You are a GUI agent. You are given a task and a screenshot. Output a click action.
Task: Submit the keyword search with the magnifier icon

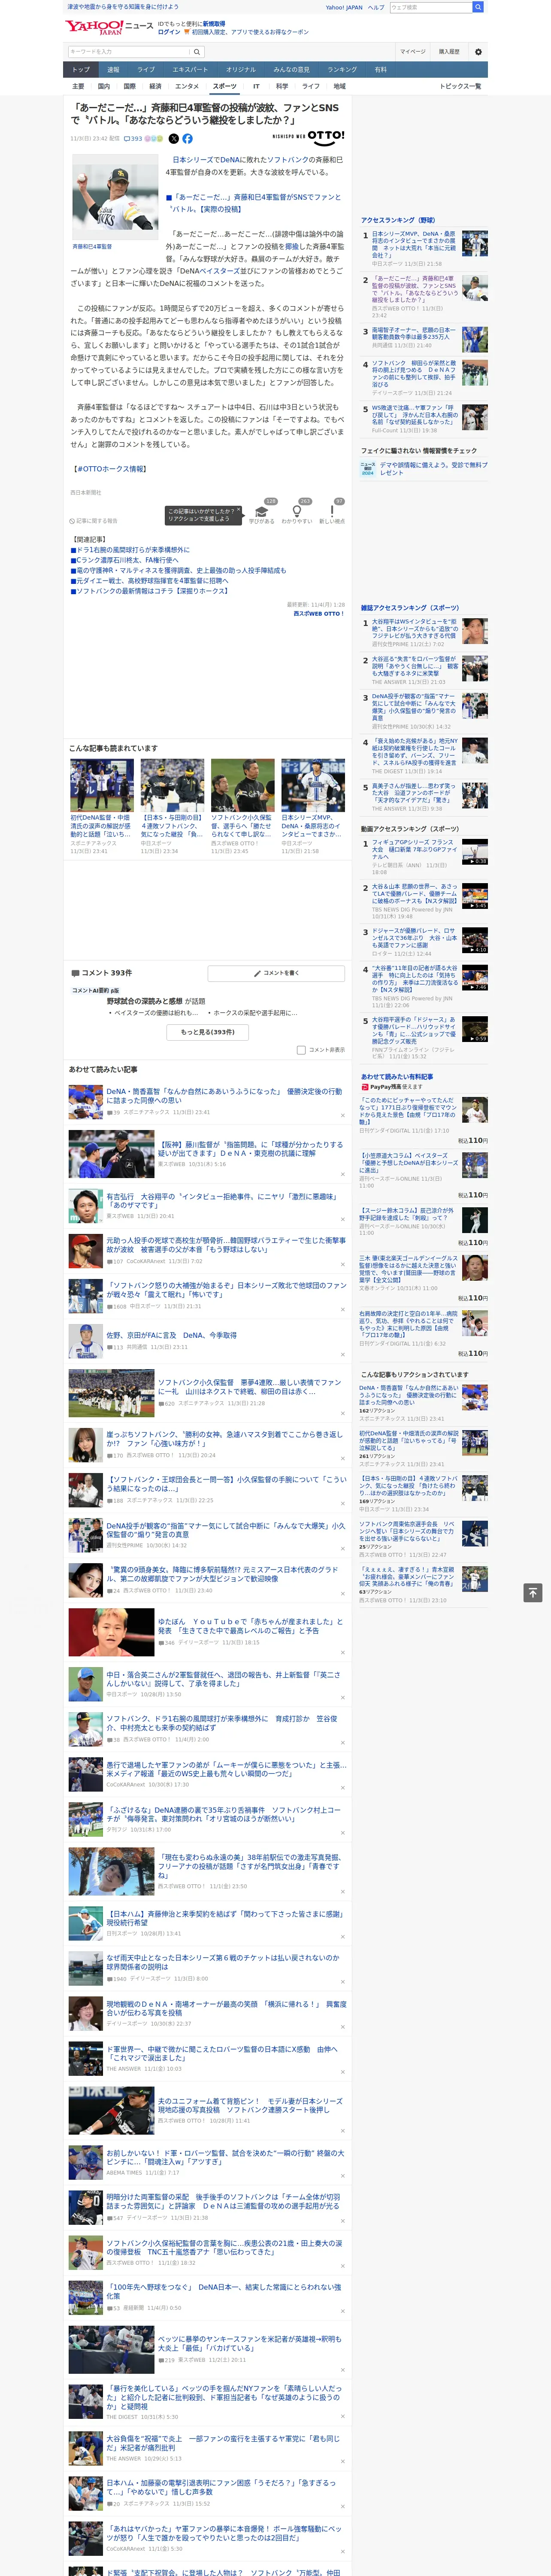click(x=197, y=51)
